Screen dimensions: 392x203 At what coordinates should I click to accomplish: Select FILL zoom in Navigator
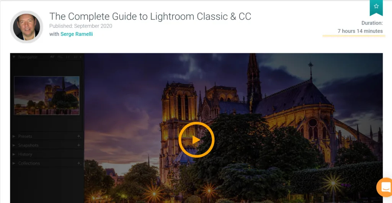60,57
